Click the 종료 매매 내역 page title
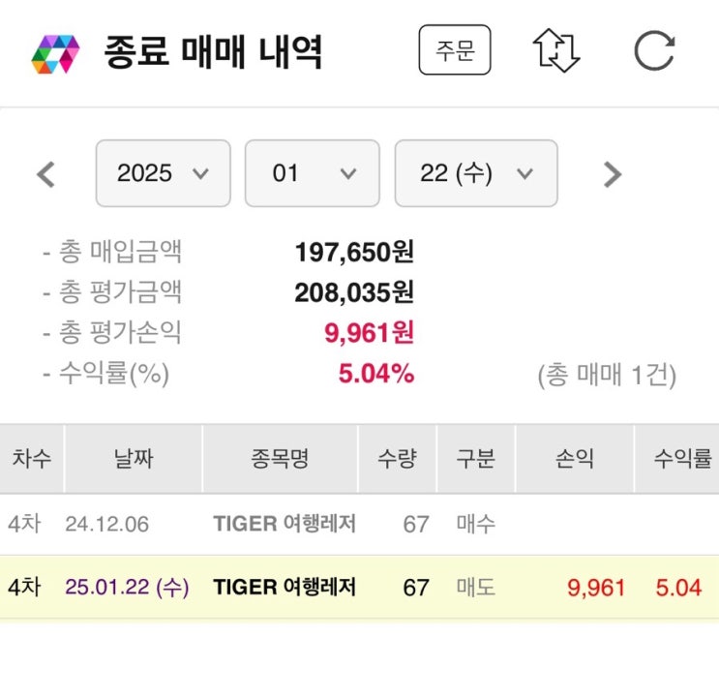This screenshot has height=699, width=719. coord(213,52)
